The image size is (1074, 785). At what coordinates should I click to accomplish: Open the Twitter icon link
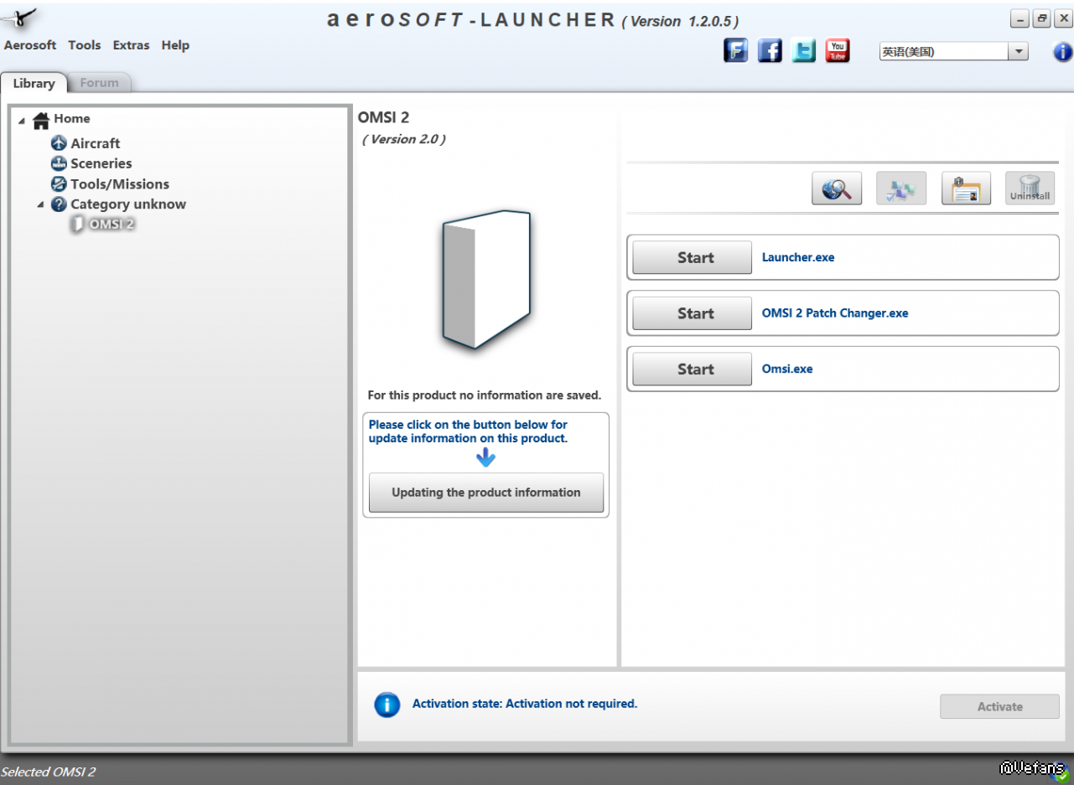[x=803, y=51]
